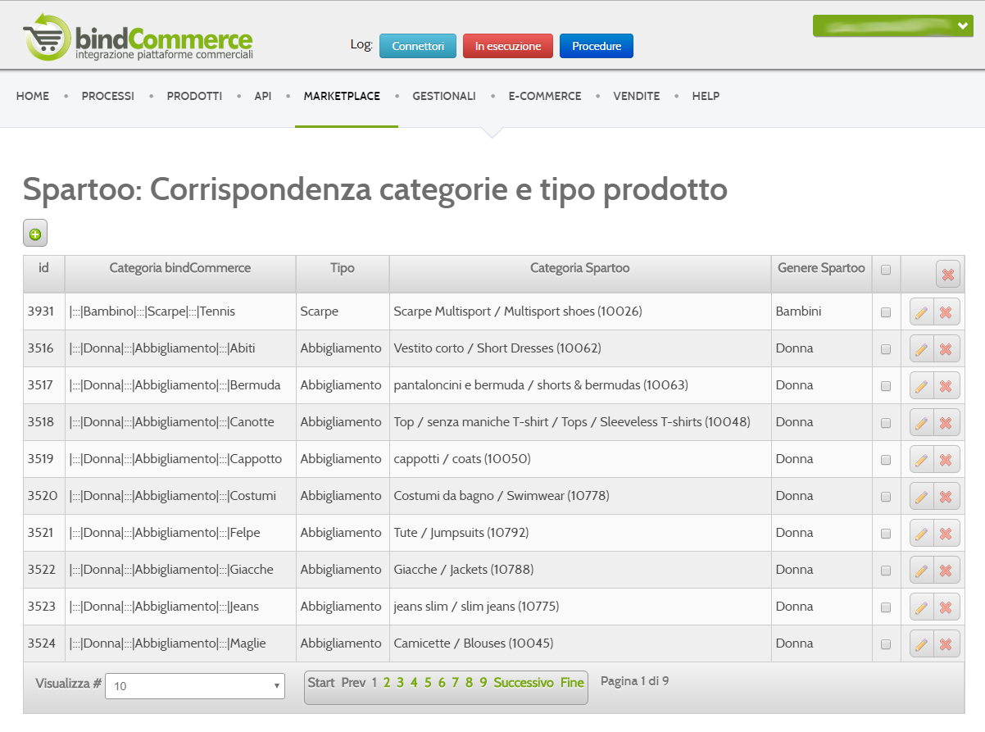The image size is (985, 732).
Task: Edit row 3524 with pencil icon
Action: pos(921,644)
